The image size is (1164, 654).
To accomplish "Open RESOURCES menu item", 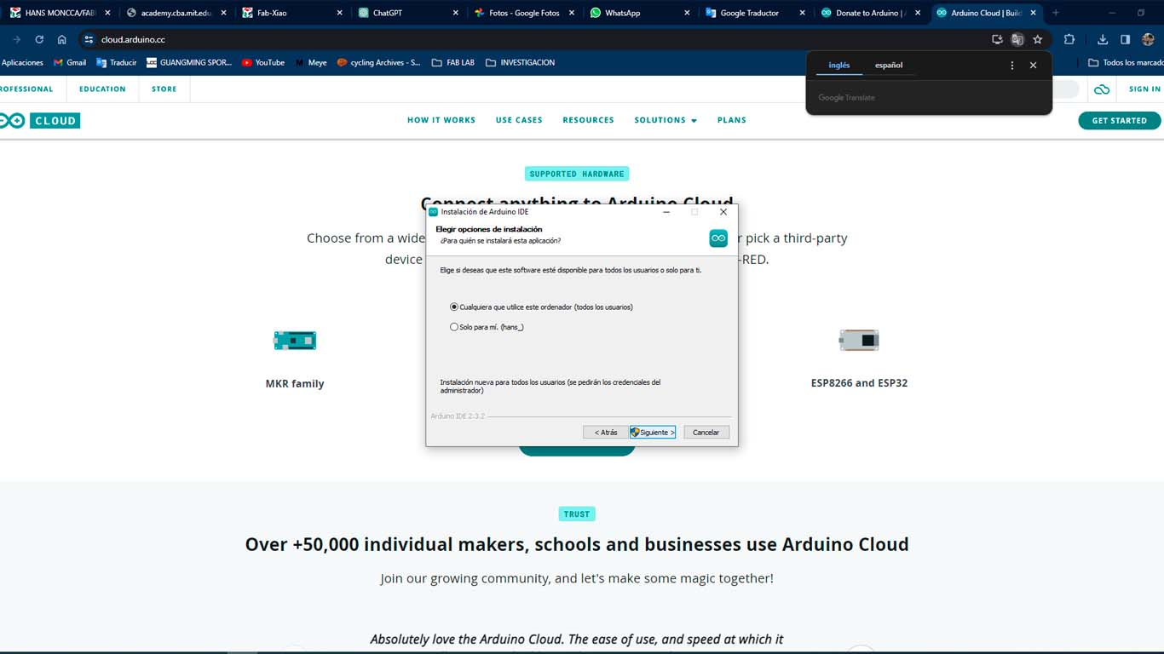I will 588,120.
